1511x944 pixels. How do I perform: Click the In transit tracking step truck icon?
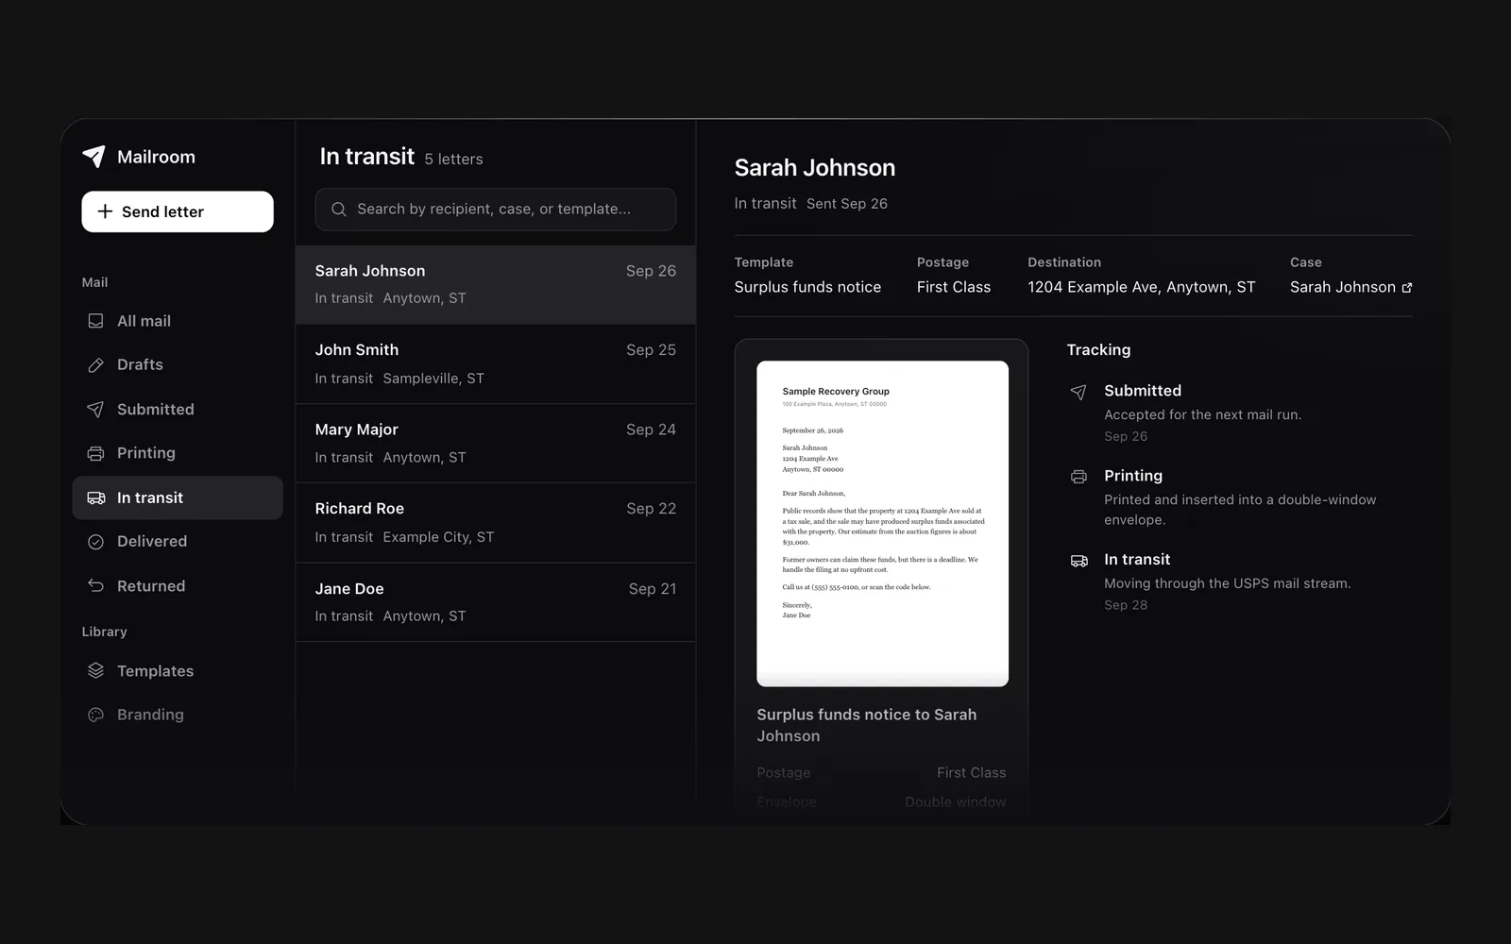coord(1078,561)
